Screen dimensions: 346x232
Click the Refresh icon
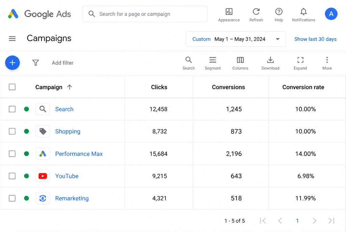(x=256, y=12)
